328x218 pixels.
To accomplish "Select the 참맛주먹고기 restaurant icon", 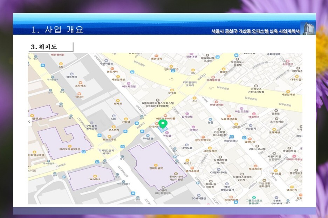I will 203,137.
